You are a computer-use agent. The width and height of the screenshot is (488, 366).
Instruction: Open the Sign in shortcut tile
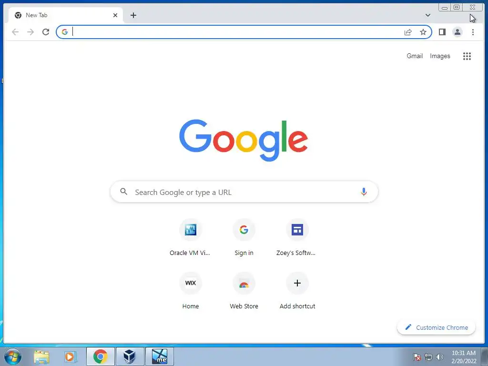pyautogui.click(x=244, y=238)
